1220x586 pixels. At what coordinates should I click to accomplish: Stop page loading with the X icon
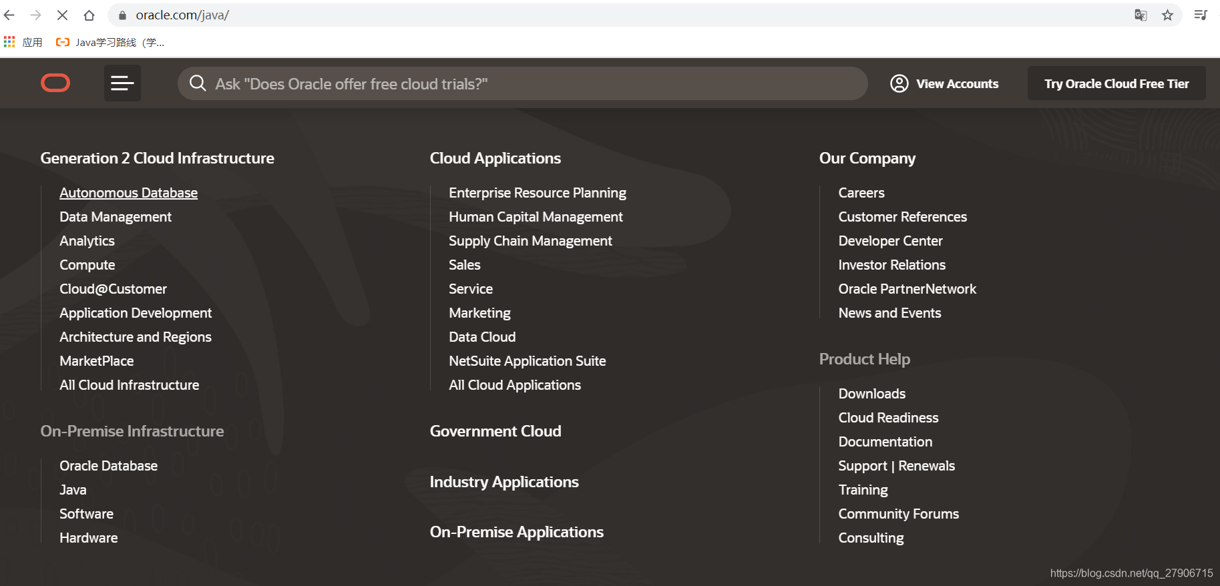pyautogui.click(x=62, y=15)
